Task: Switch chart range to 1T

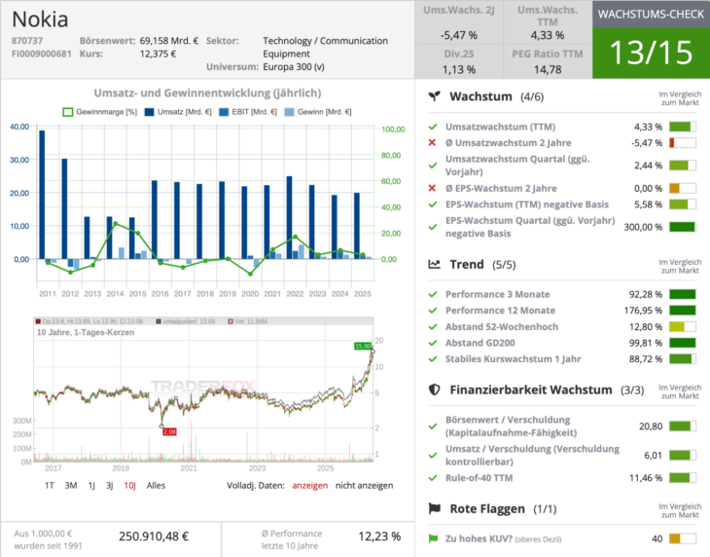Action: point(50,485)
